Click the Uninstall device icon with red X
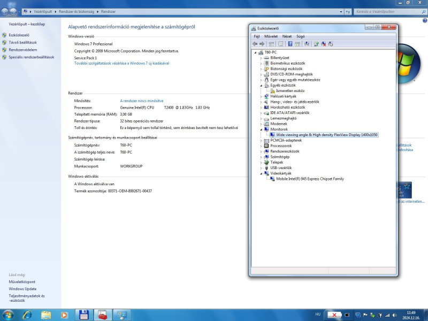Viewport: 428px width, 321px height. pos(324,44)
